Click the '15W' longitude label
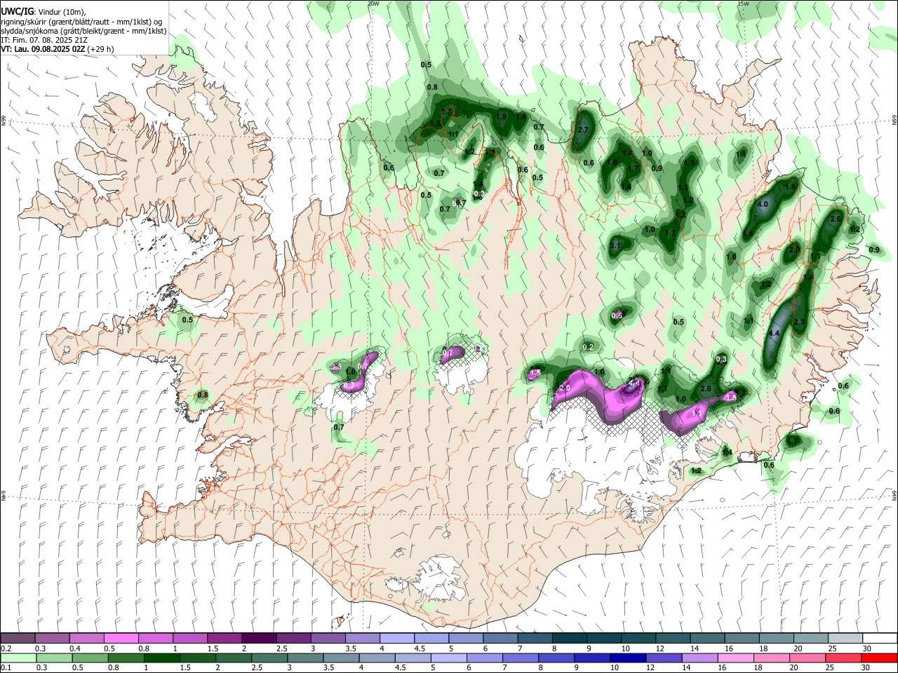This screenshot has width=898, height=673. (x=743, y=4)
